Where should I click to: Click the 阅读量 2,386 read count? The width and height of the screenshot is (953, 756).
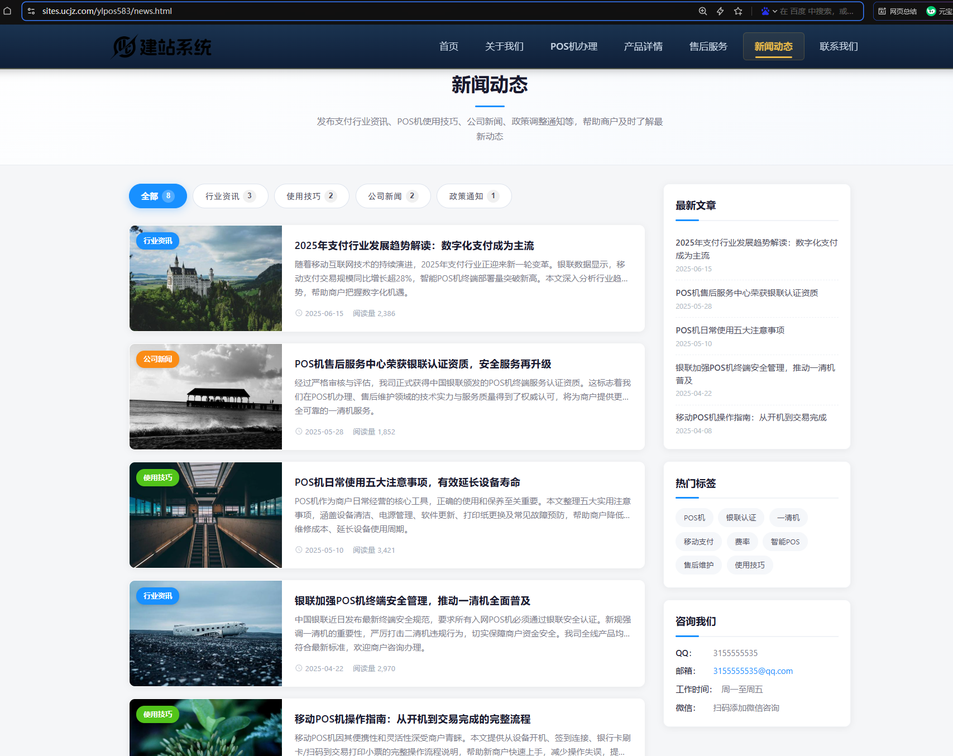(374, 313)
